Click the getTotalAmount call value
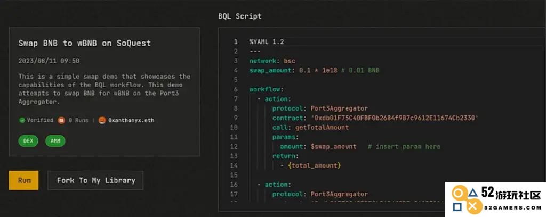 [322, 128]
